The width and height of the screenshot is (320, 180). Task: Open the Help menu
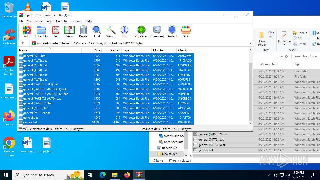[x=88, y=21]
